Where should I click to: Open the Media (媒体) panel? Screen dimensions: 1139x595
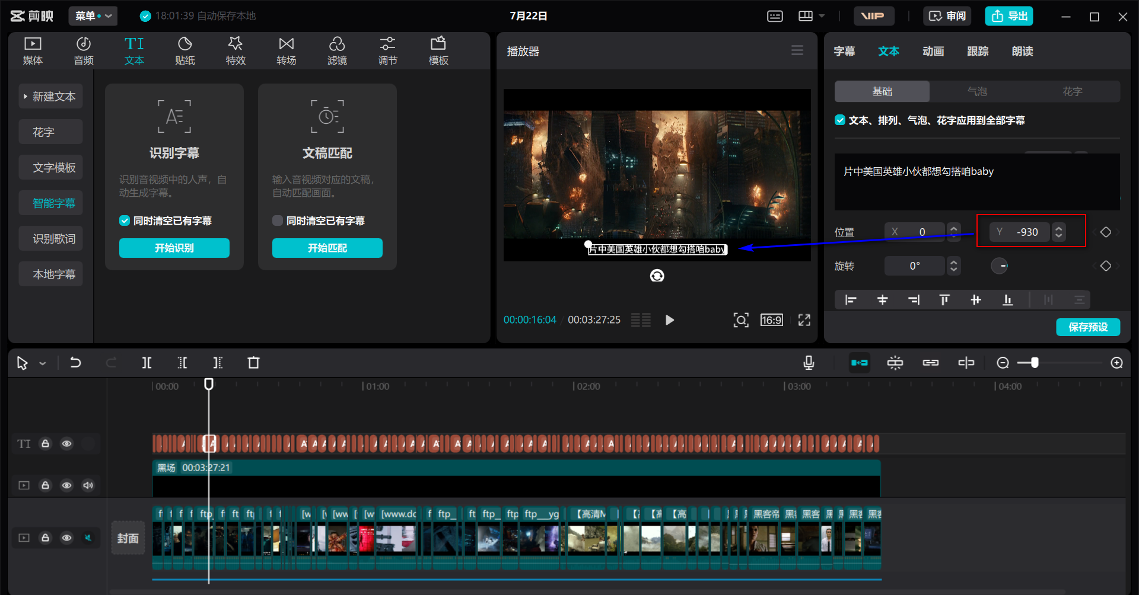33,51
